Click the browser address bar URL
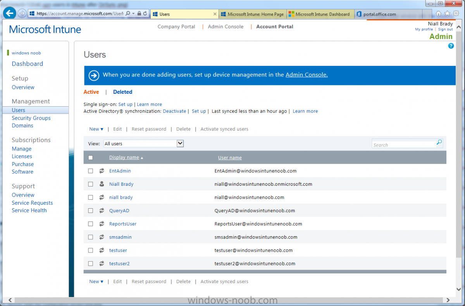Viewport: 465px width, 306px height. (79, 14)
